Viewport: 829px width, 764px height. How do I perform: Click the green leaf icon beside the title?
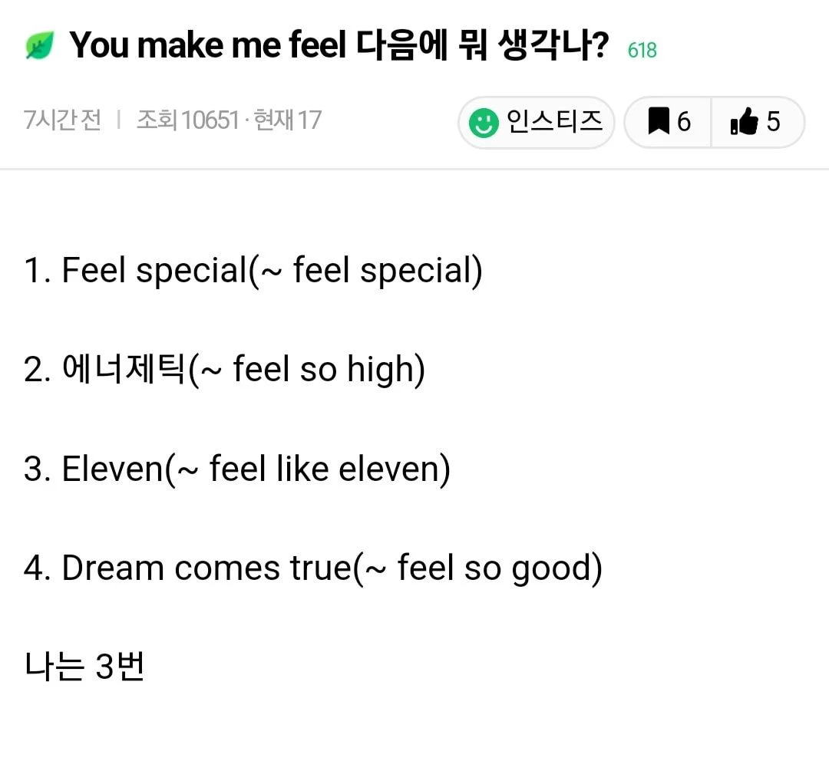point(38,48)
